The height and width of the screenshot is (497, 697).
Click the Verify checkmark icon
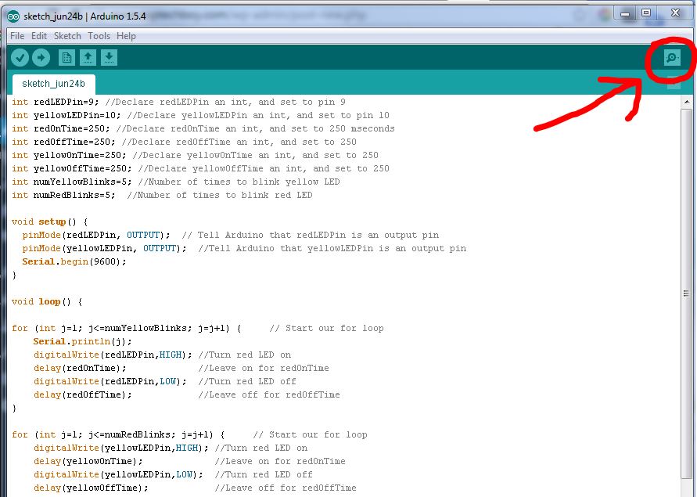click(x=20, y=57)
